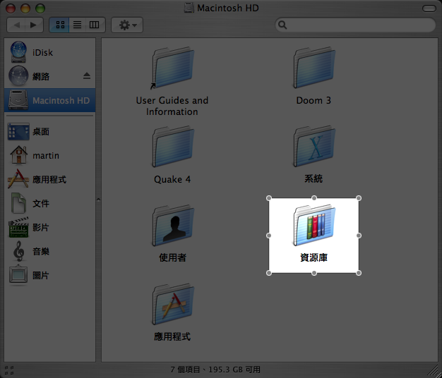Select the 系統 system folder
The image size is (442, 378).
tap(313, 155)
